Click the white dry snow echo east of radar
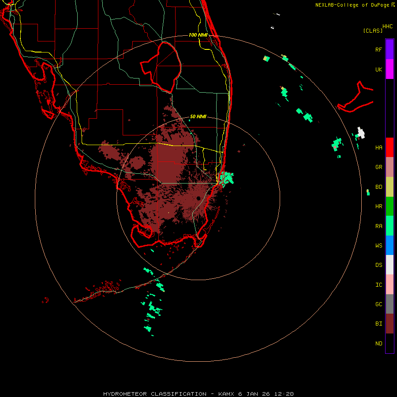Screen dimensions: 397x397 pyautogui.click(x=361, y=133)
